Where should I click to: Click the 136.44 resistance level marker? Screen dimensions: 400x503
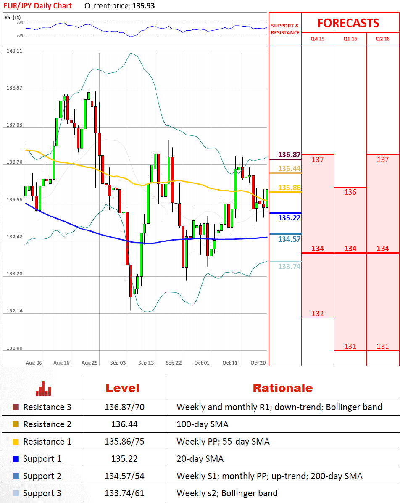pos(289,168)
